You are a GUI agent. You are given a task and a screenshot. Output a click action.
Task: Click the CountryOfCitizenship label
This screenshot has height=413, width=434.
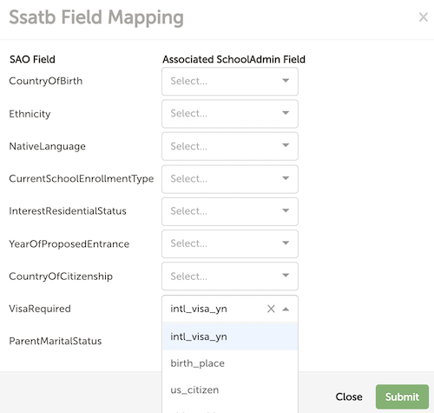(61, 276)
